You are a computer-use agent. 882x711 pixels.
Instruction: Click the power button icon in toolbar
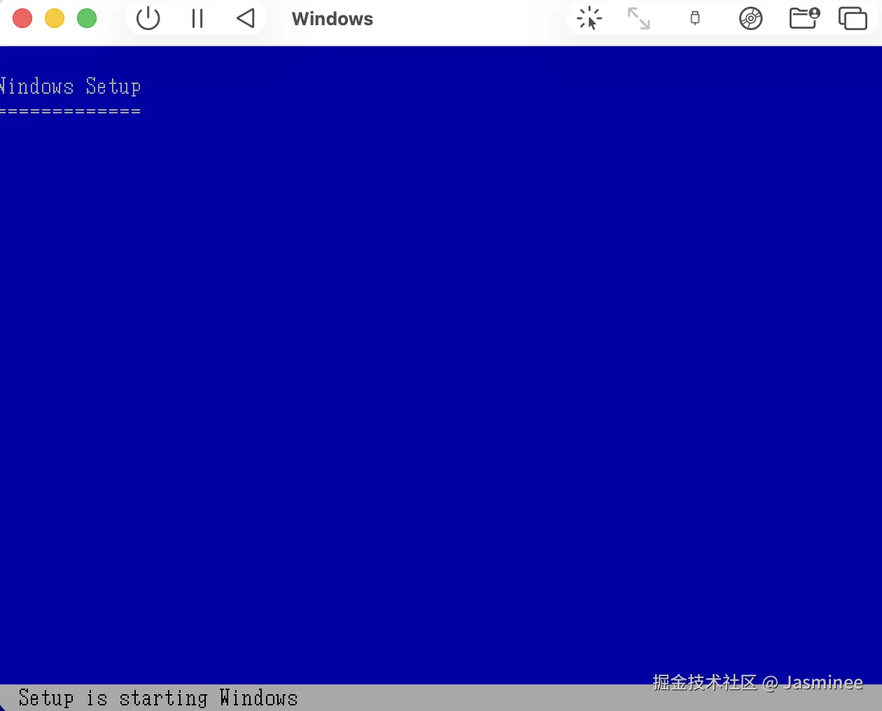[148, 18]
